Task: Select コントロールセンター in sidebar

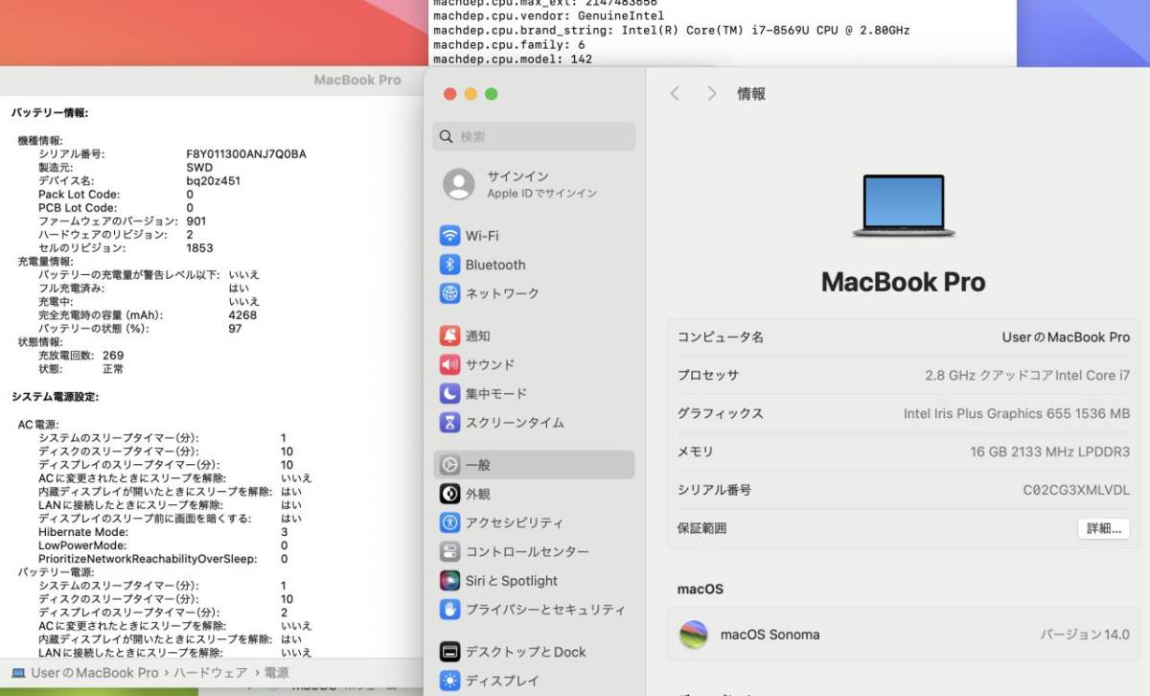Action: (x=526, y=552)
